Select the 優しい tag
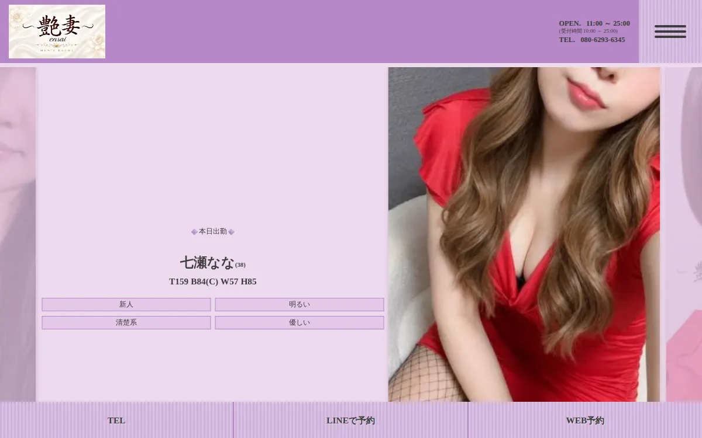Screen dimensions: 702x438 pos(300,323)
